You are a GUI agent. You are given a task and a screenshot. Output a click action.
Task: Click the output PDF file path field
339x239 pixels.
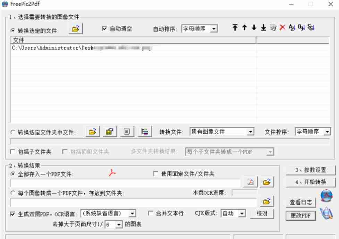point(125,183)
